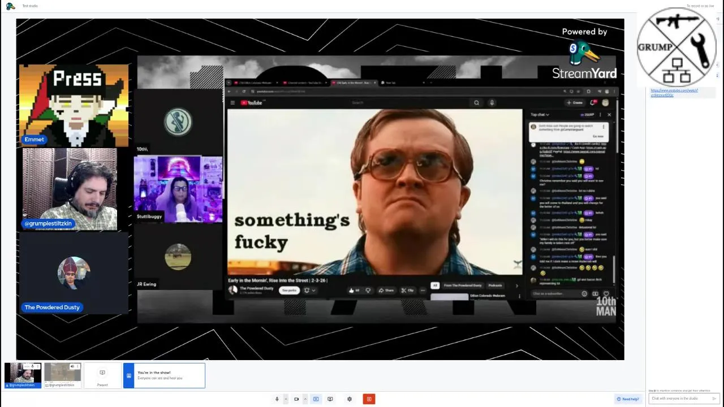Image resolution: width=724 pixels, height=407 pixels.
Task: Click the red leave studio button
Action: pyautogui.click(x=369, y=399)
